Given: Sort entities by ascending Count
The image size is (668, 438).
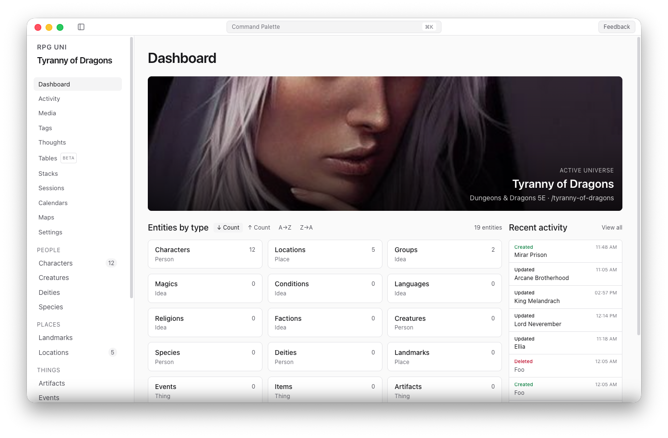Looking at the screenshot, I should click(259, 228).
